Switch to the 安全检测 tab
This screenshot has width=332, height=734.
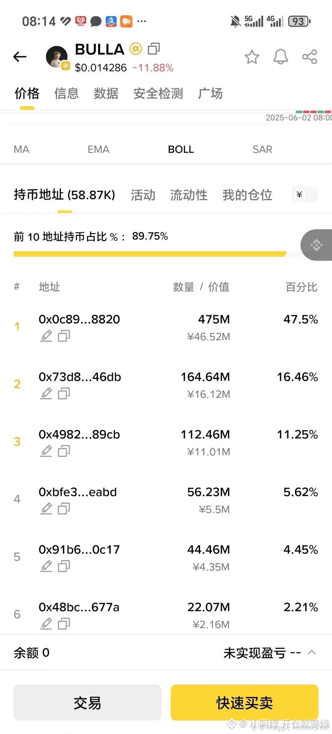(x=158, y=93)
